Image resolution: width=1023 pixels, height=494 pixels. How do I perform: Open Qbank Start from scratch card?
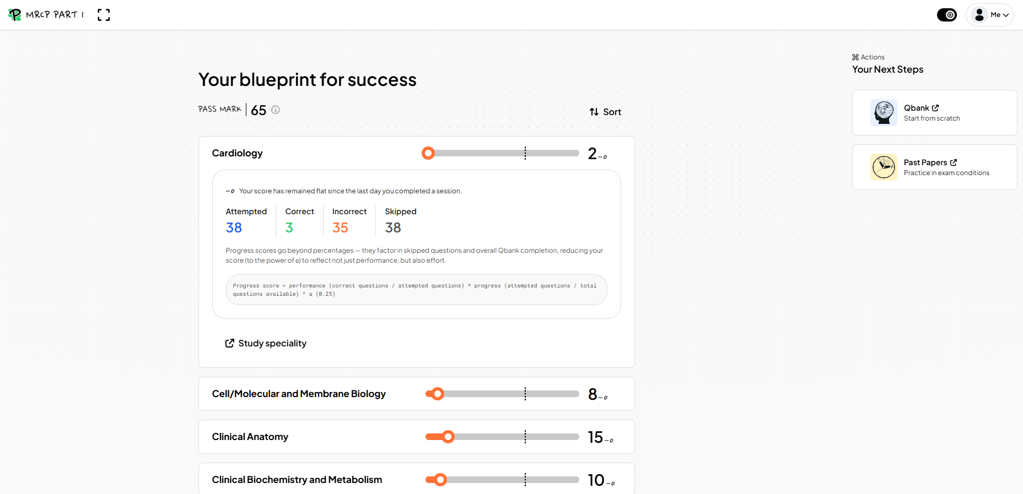(x=934, y=112)
